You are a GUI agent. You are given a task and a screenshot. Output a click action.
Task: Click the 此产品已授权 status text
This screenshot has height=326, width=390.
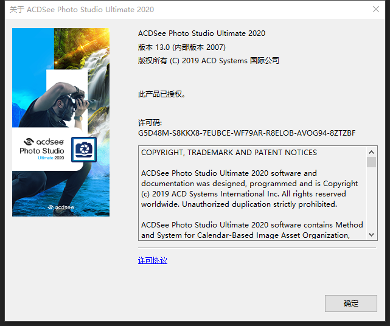pyautogui.click(x=161, y=94)
